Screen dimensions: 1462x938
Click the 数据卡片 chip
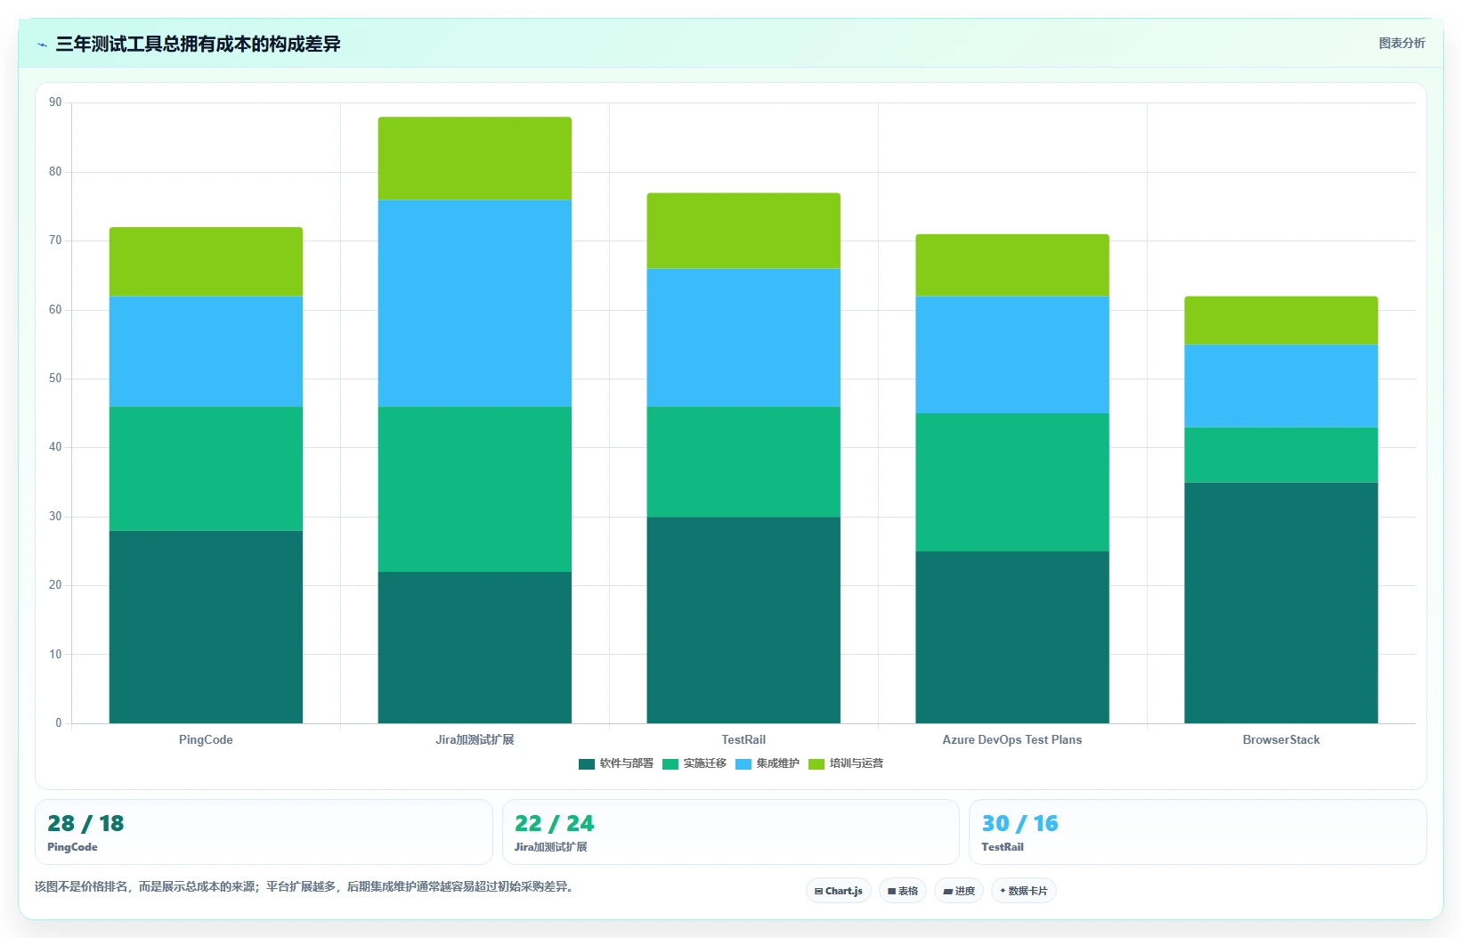[x=1024, y=891]
